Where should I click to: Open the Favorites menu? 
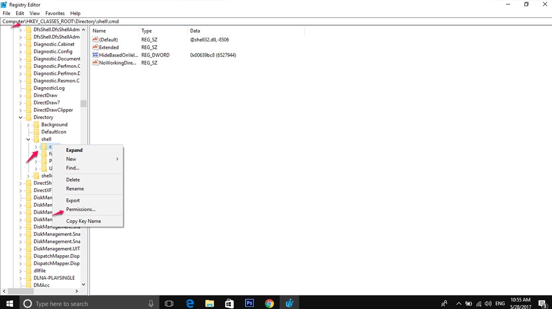point(55,13)
